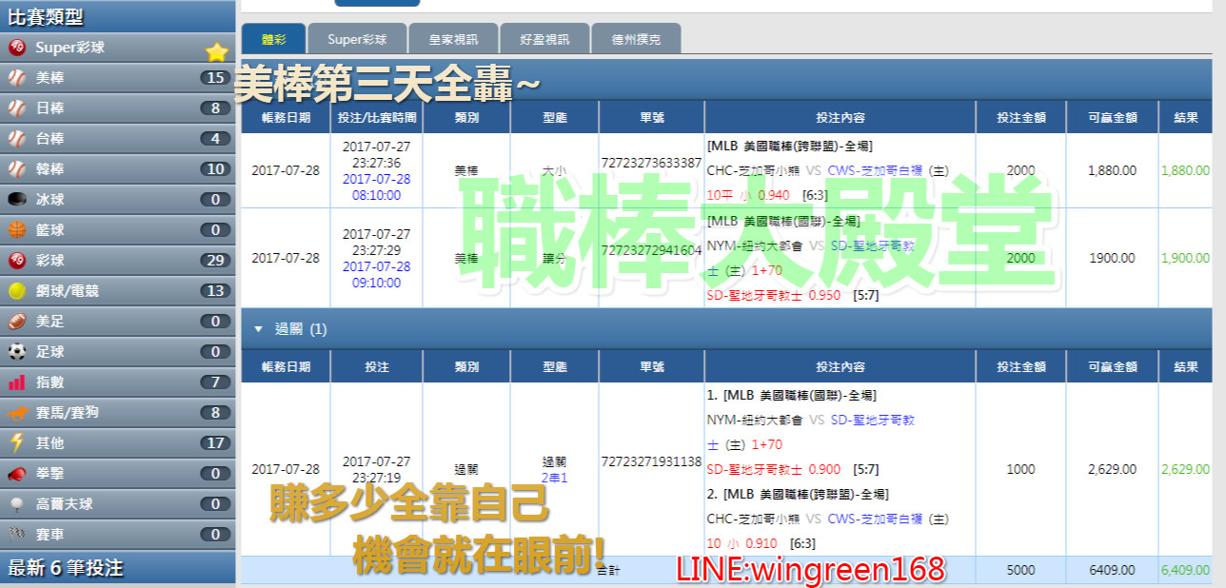This screenshot has width=1226, height=588.
Task: Click the tennis ball icon for 網球/電競
Action: click(x=17, y=291)
